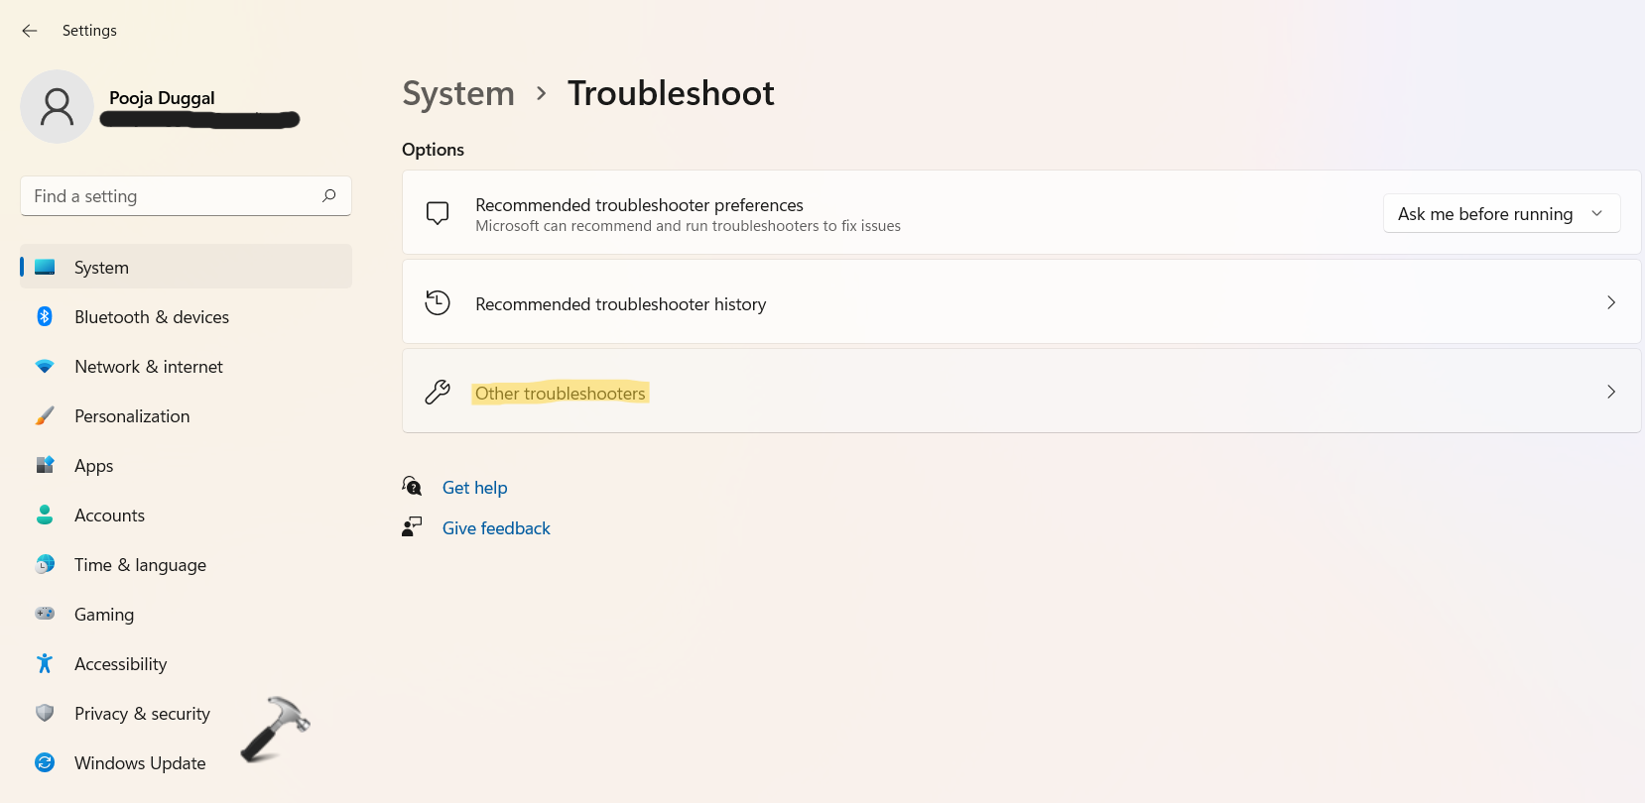
Task: Open the Ask me before running dropdown
Action: tap(1500, 214)
